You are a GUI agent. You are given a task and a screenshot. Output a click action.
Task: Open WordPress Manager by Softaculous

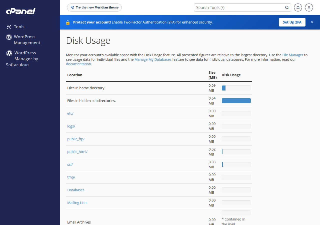22,59
